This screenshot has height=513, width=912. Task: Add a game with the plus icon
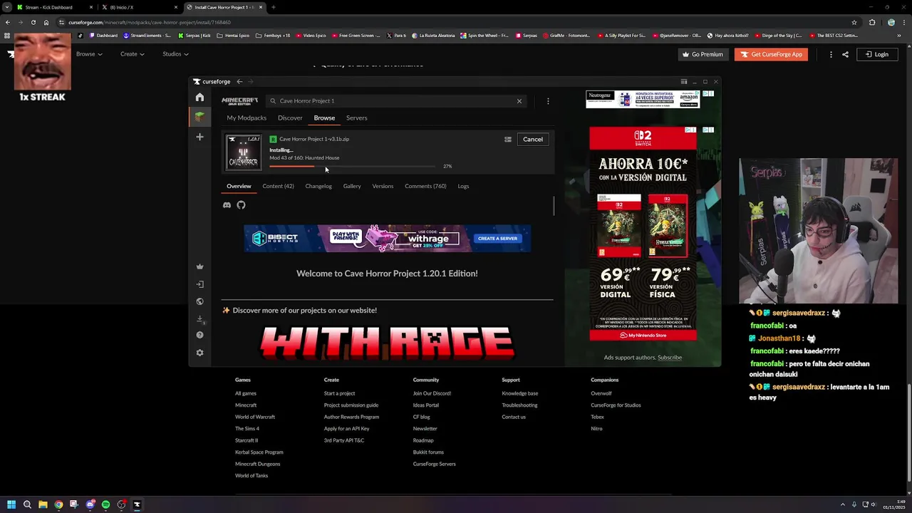pos(199,137)
